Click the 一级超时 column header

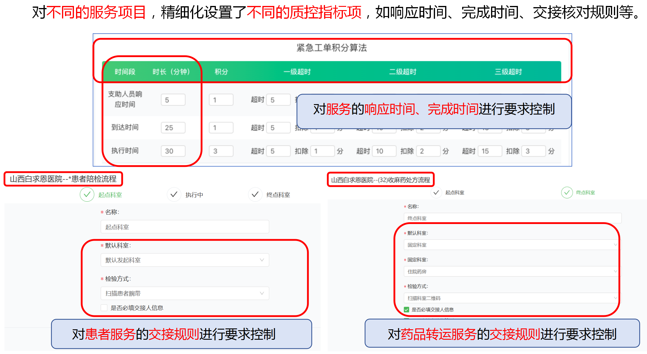pos(297,72)
